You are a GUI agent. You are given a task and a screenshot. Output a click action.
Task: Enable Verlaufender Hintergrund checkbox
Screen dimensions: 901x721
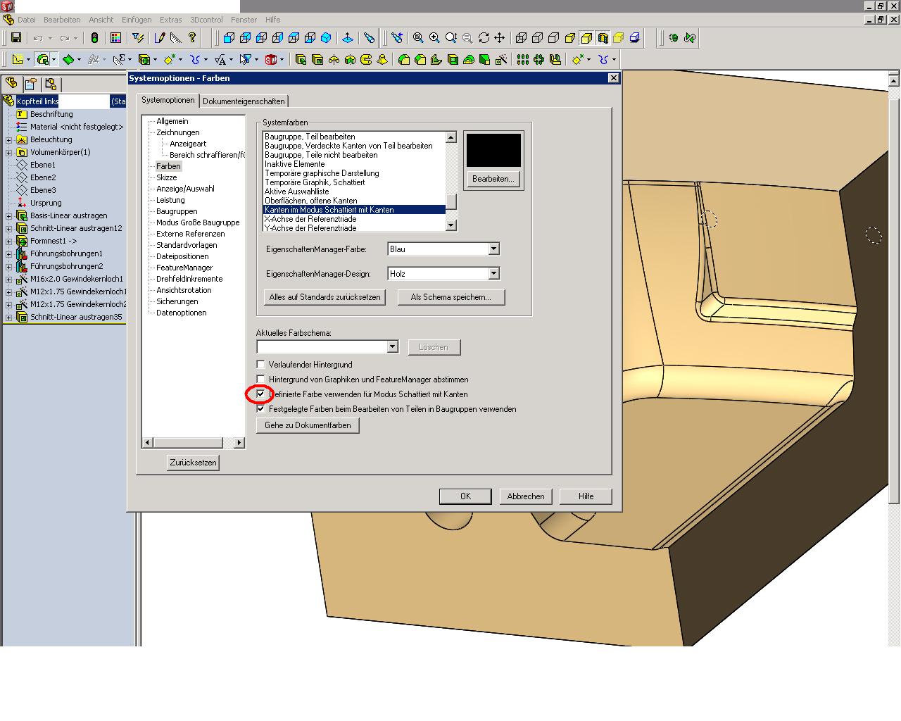[x=260, y=365]
